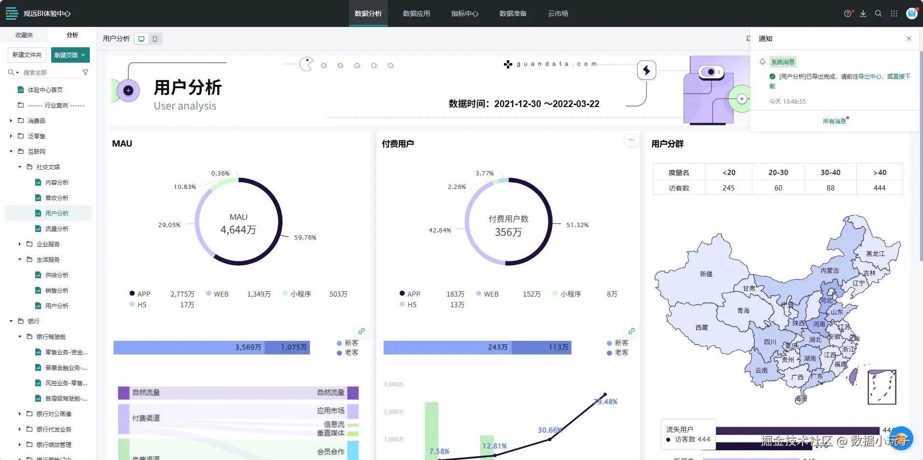
Task: Open the 新建页面 dropdown button
Action: [70, 55]
